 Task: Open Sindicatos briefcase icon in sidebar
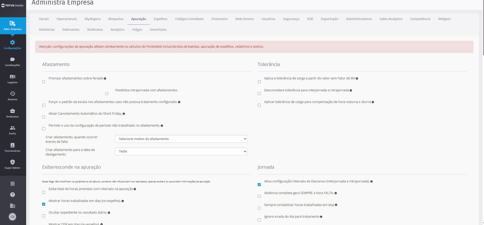click(x=12, y=111)
